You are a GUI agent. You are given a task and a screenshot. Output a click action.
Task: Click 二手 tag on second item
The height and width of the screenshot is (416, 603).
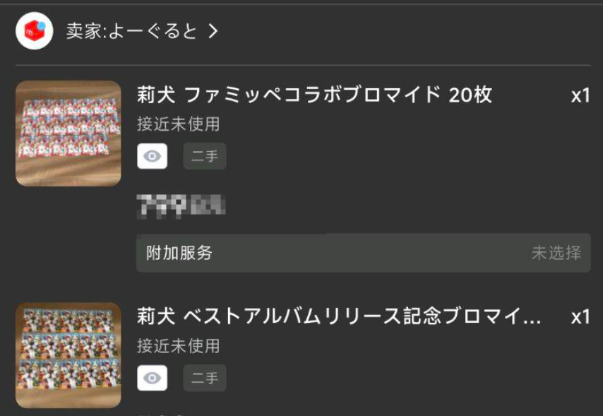coord(205,378)
